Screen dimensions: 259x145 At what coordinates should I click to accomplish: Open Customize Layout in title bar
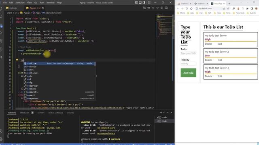pos(149,2)
